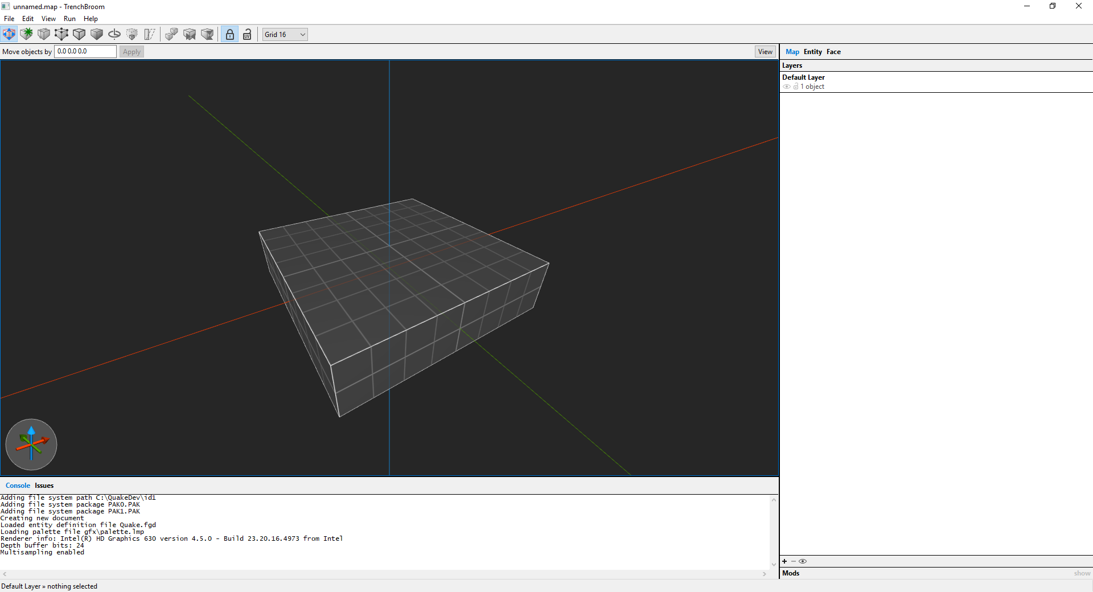Hide the Default Layer via its eye icon

click(x=787, y=87)
